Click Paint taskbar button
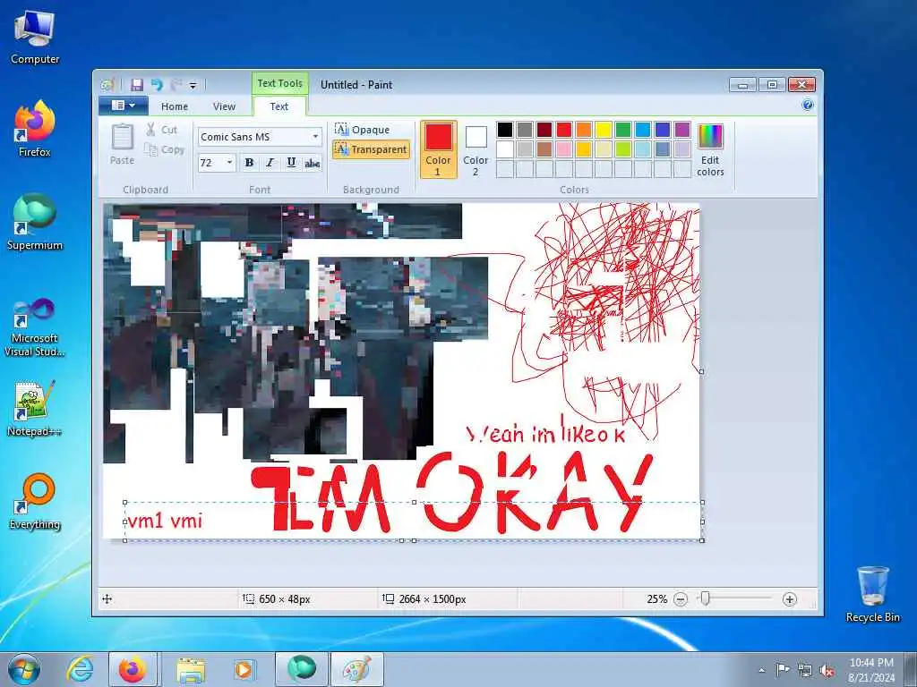The image size is (917, 687). (357, 669)
